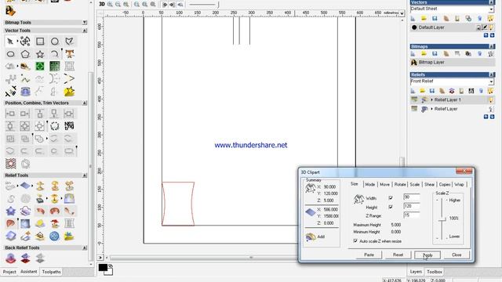The width and height of the screenshot is (502, 282).
Task: Click the blue round Texture Relief tool
Action: click(x=54, y=237)
